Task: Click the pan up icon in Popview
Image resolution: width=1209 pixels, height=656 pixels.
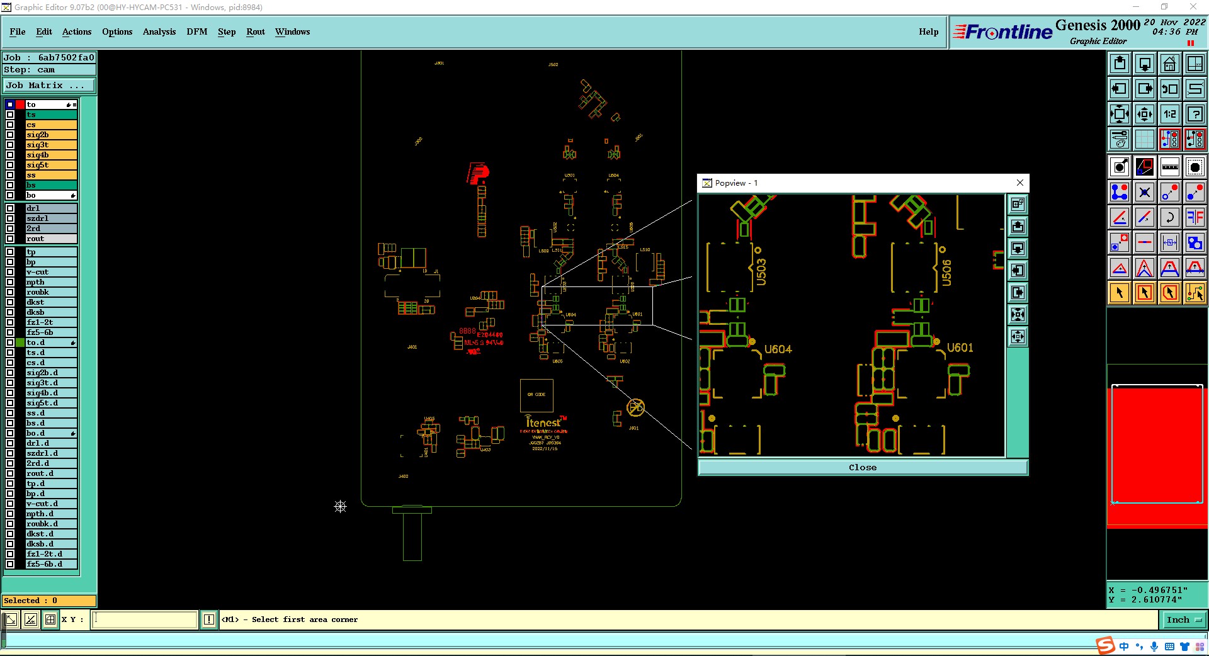Action: click(x=1018, y=227)
